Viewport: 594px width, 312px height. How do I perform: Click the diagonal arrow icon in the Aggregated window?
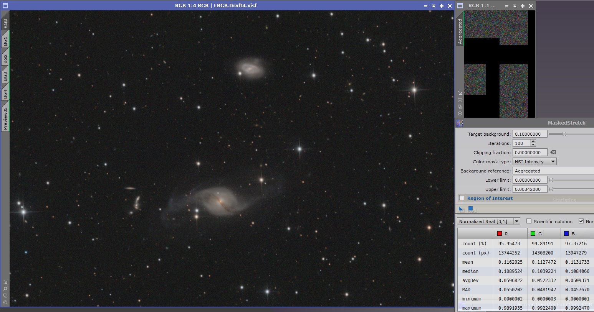point(460,93)
